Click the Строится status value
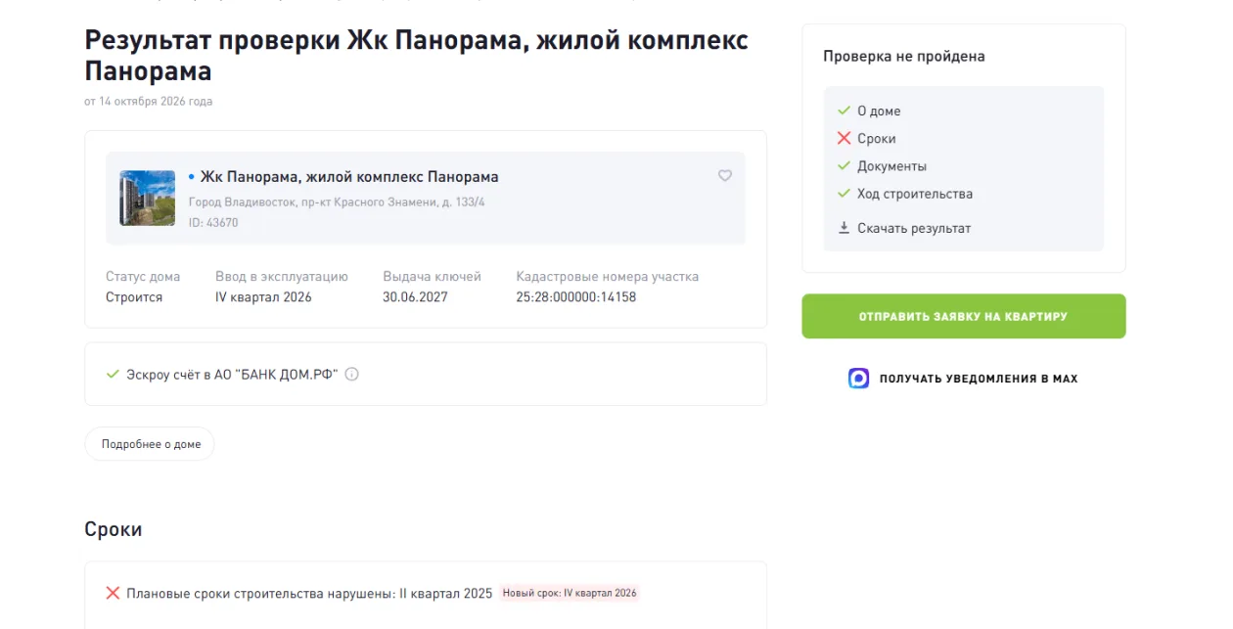This screenshot has width=1233, height=629. (134, 296)
